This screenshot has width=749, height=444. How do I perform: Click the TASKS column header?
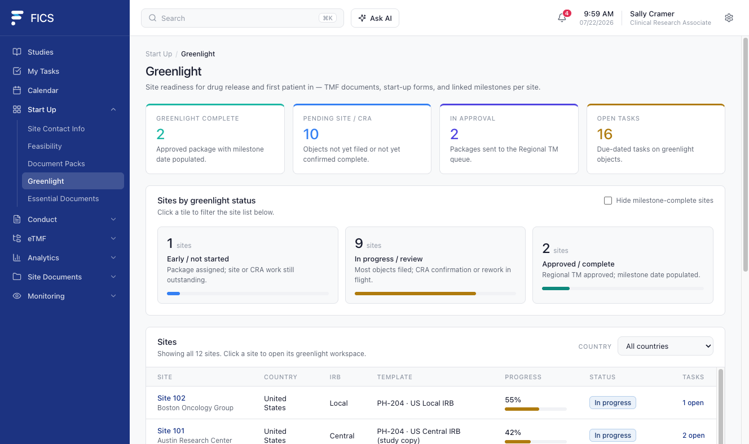(693, 377)
